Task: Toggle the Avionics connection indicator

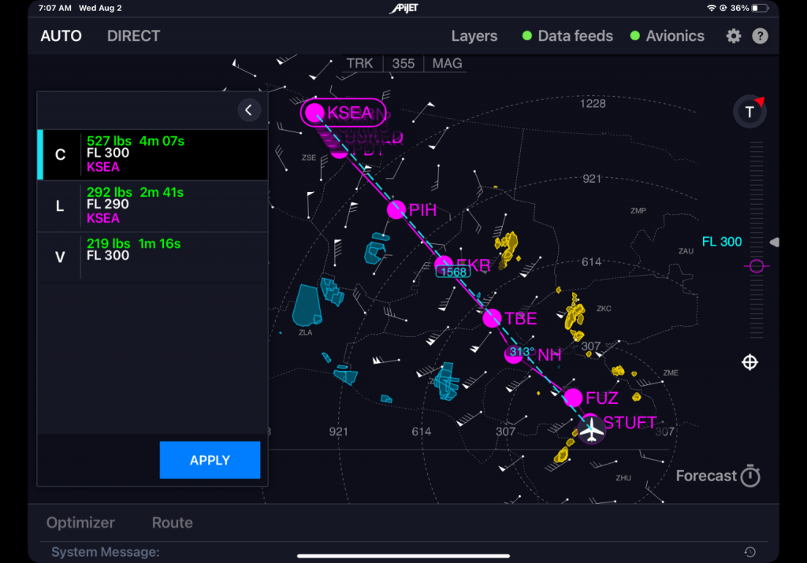Action: (668, 36)
